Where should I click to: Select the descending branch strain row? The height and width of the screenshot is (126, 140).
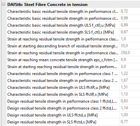click(63, 46)
